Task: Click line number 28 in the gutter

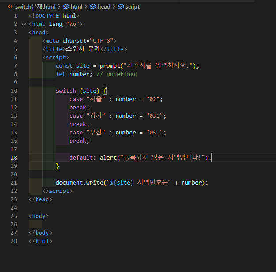Action: pyautogui.click(x=14, y=241)
